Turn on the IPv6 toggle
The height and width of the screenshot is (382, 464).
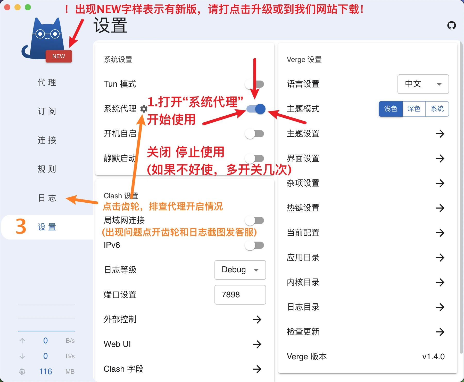tap(255, 245)
